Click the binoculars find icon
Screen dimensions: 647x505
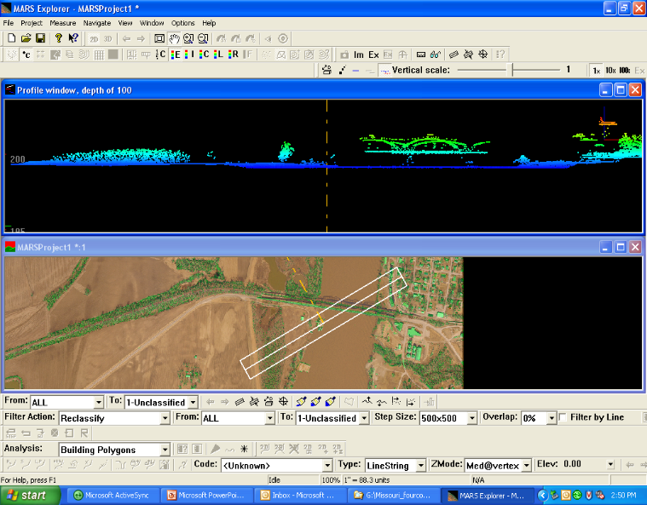[x=435, y=55]
